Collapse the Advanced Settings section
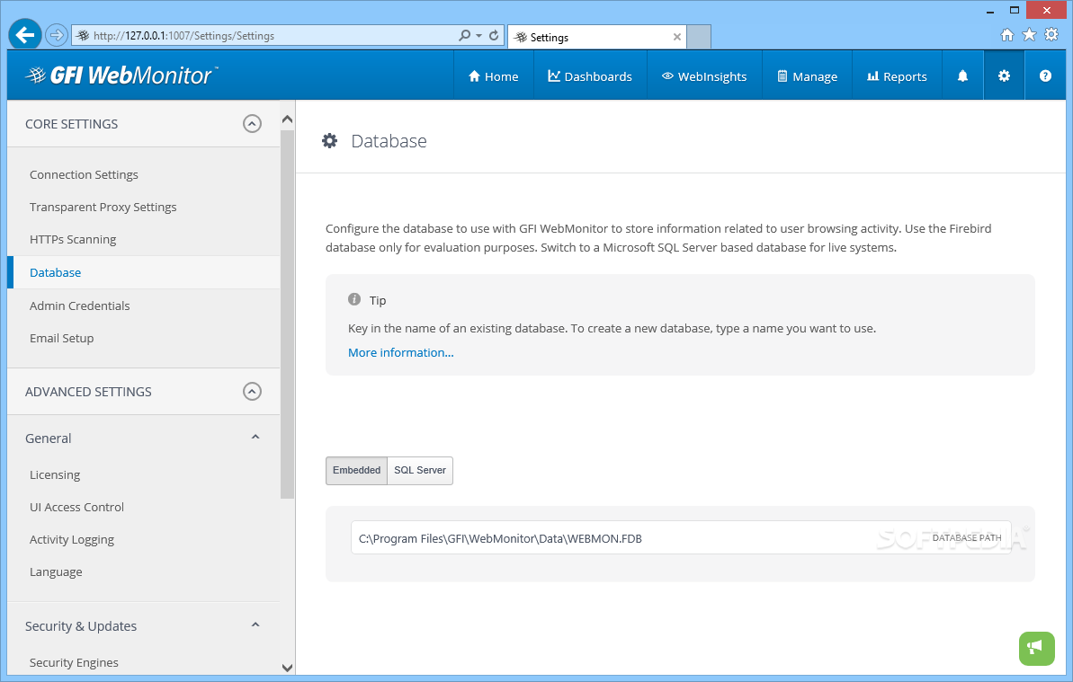Viewport: 1073px width, 682px height. [252, 392]
